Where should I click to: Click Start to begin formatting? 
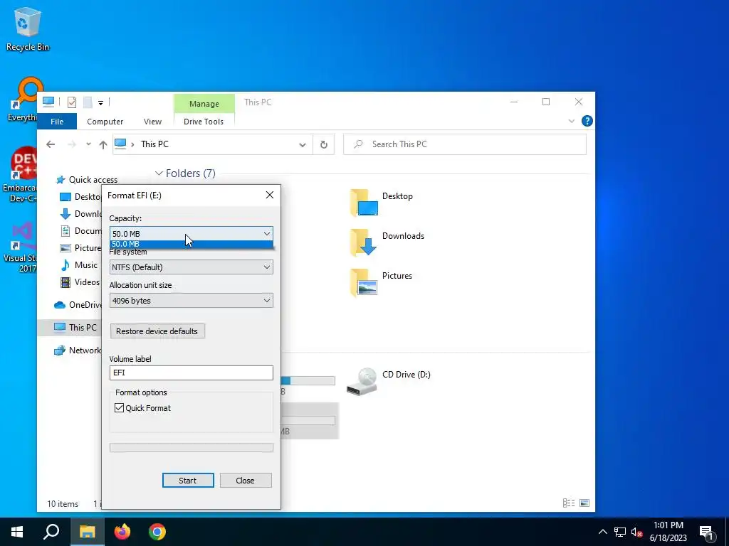pos(188,481)
